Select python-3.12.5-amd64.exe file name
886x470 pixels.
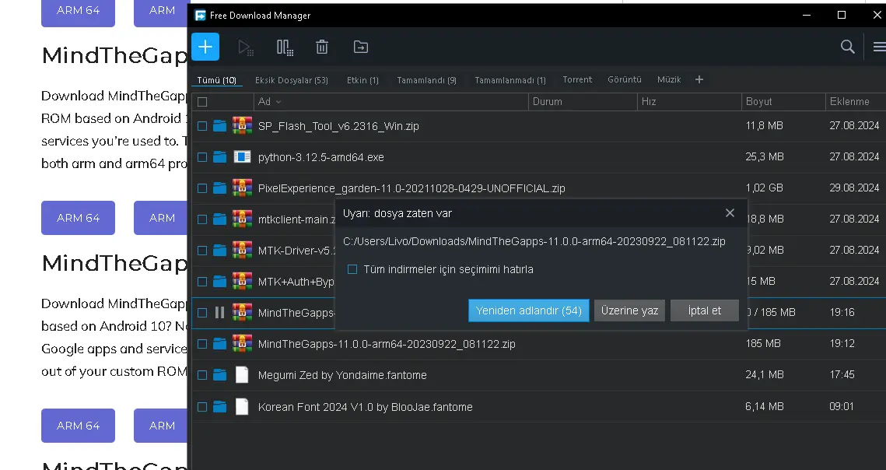click(321, 157)
